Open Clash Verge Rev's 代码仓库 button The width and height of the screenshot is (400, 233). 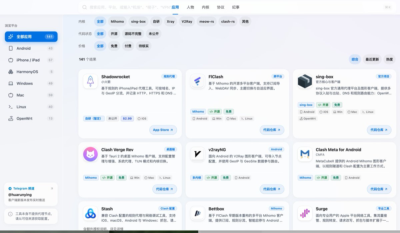pos(165,189)
